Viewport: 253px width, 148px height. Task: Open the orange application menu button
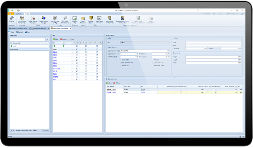[11, 14]
